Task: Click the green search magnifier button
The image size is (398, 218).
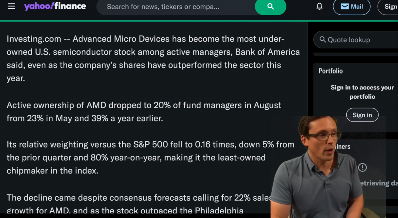Action: 271,7
